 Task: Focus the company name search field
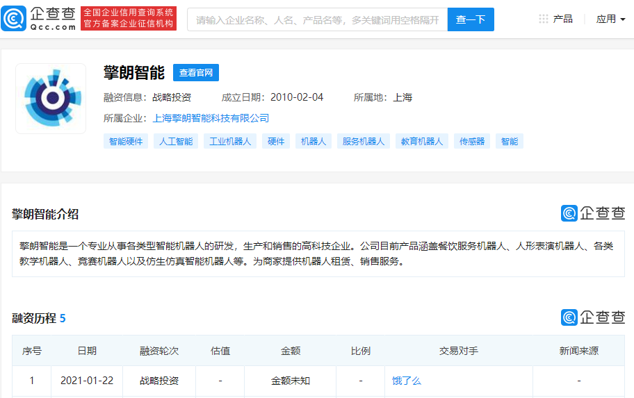pyautogui.click(x=318, y=19)
